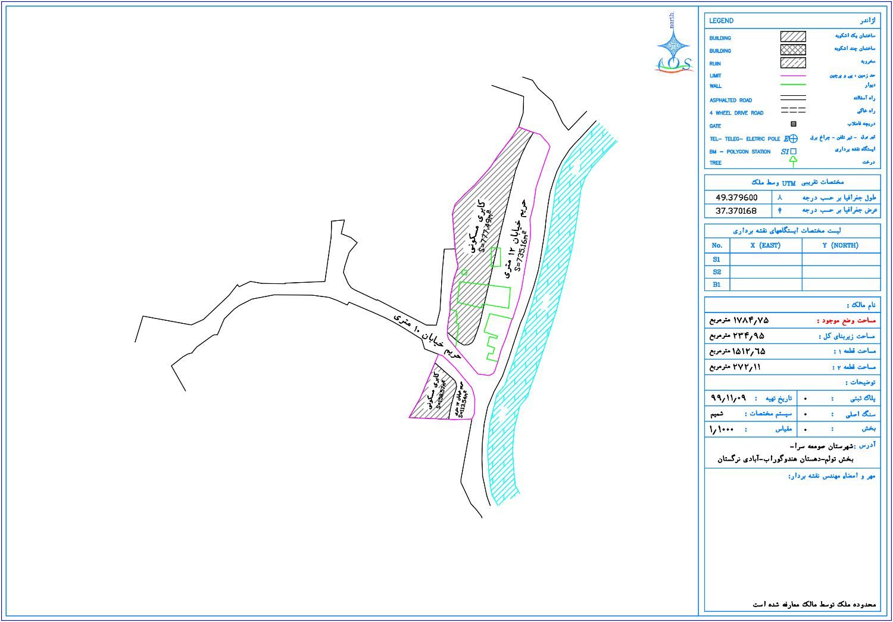Click the address line 'شهرستان صومعه سرا'
The image size is (893, 622).
[821, 446]
